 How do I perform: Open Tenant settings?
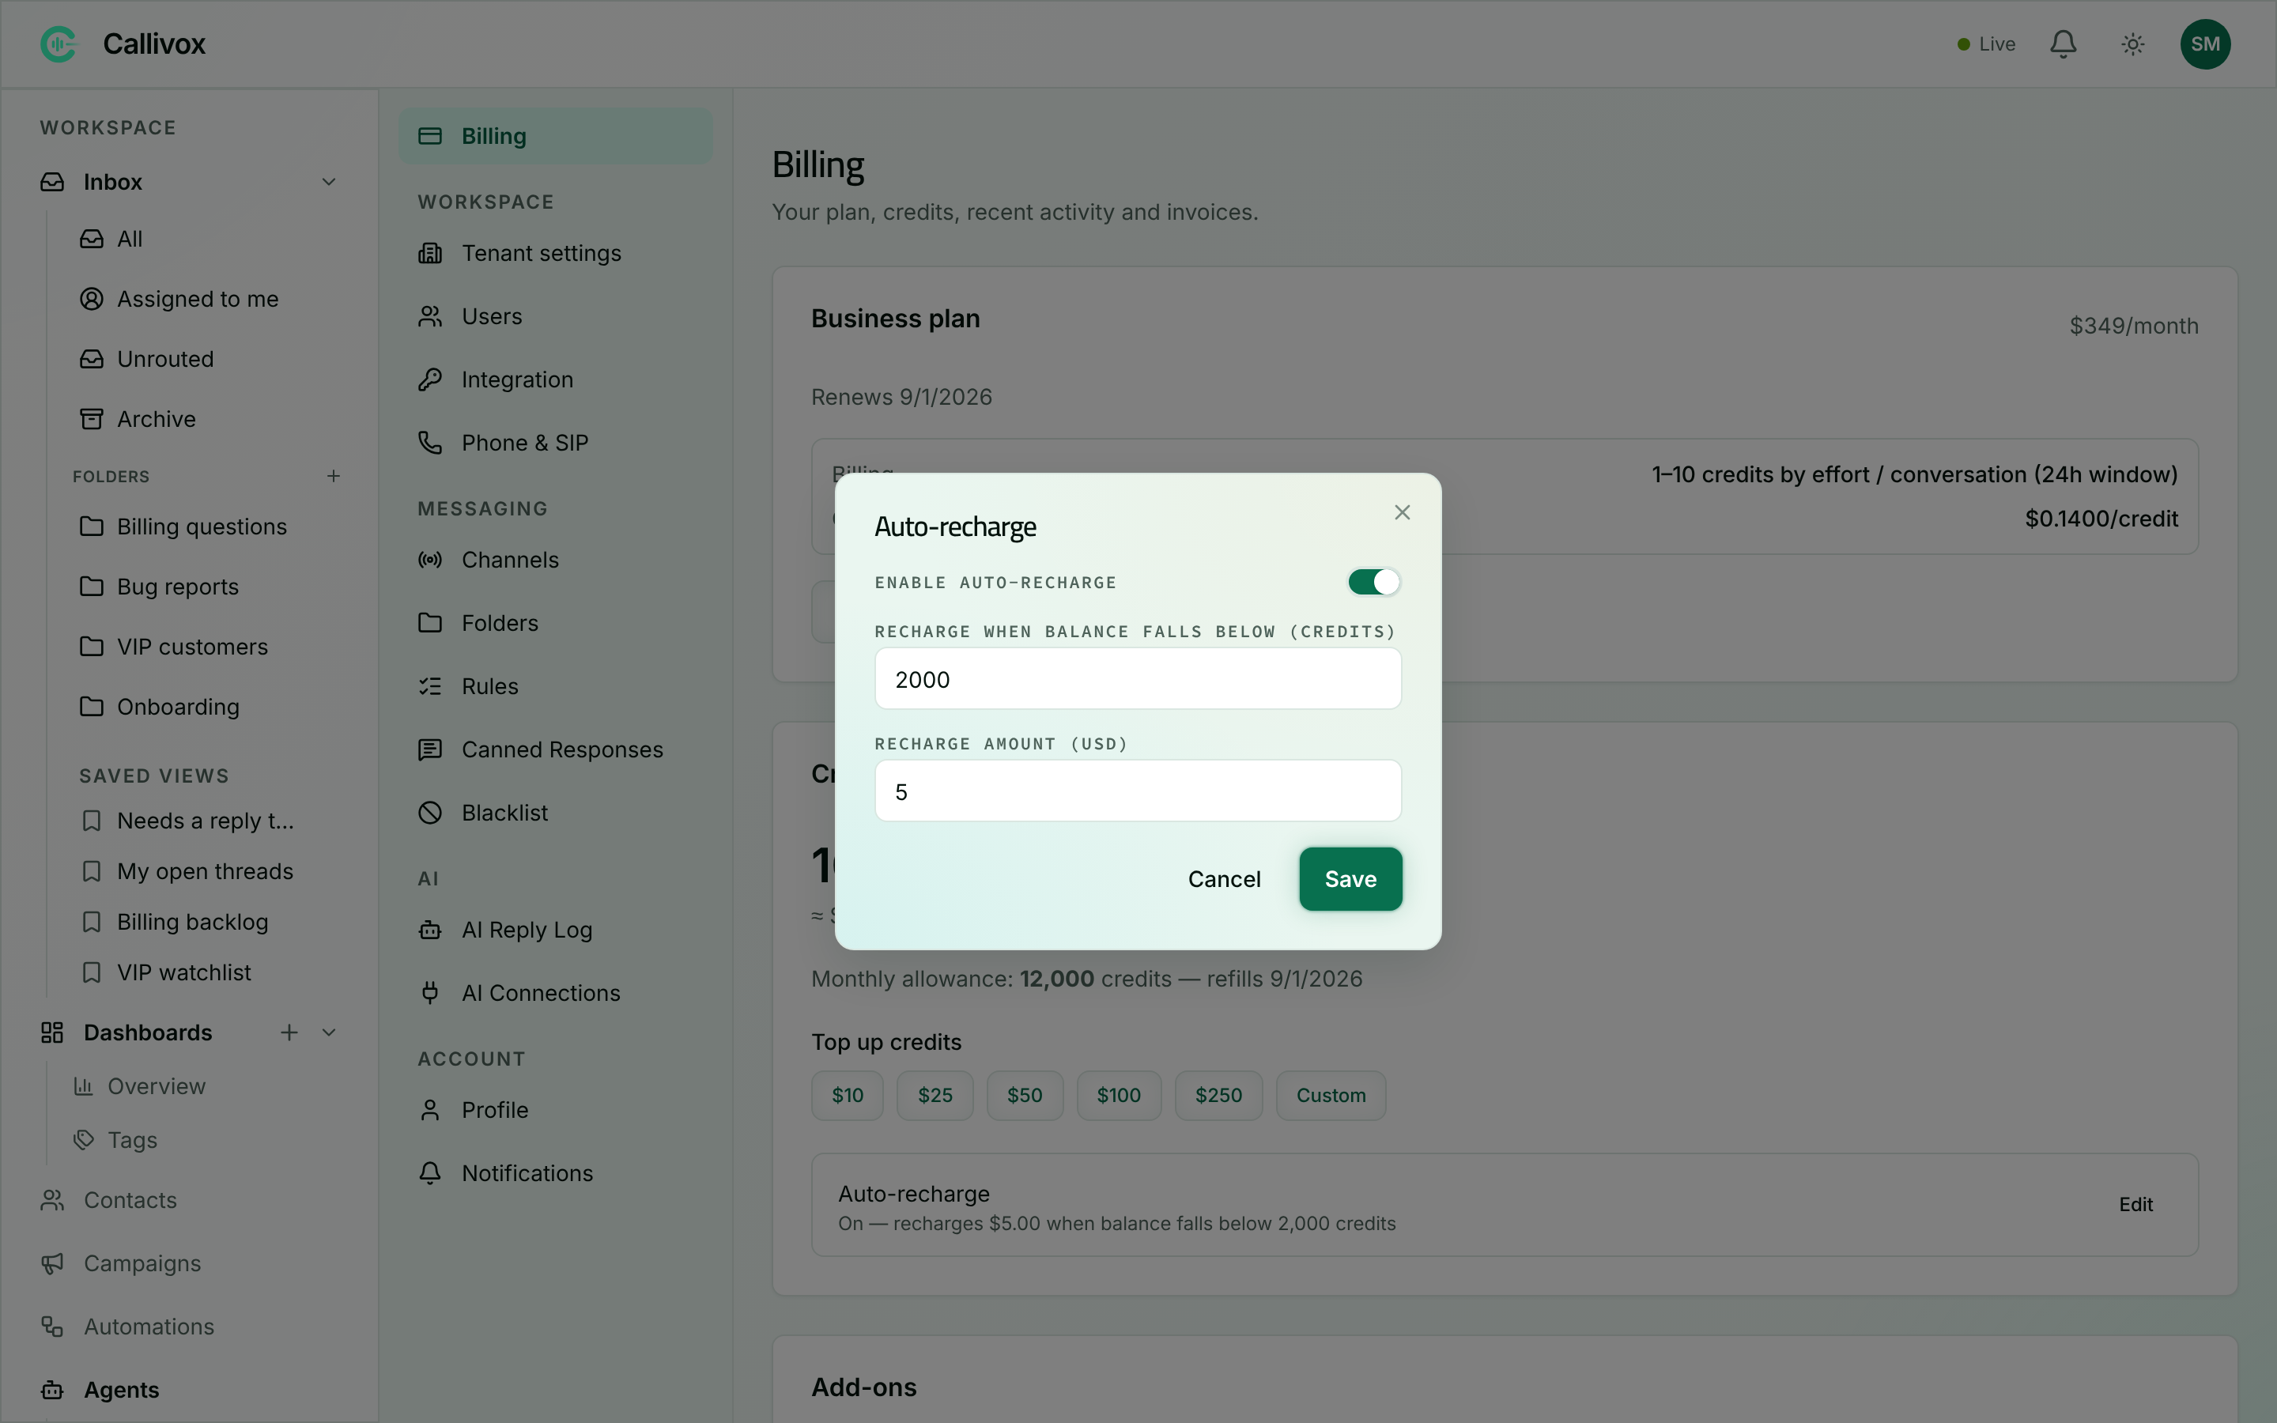(555, 253)
